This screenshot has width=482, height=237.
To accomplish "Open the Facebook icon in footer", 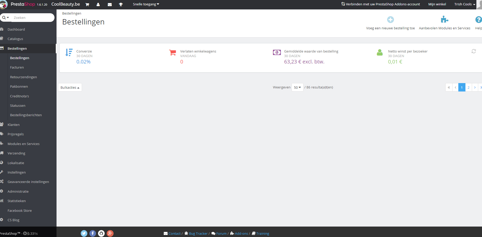I will coord(93,233).
